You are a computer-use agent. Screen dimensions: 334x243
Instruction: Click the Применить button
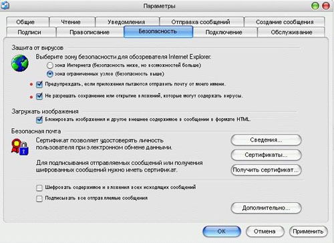pos(308,232)
